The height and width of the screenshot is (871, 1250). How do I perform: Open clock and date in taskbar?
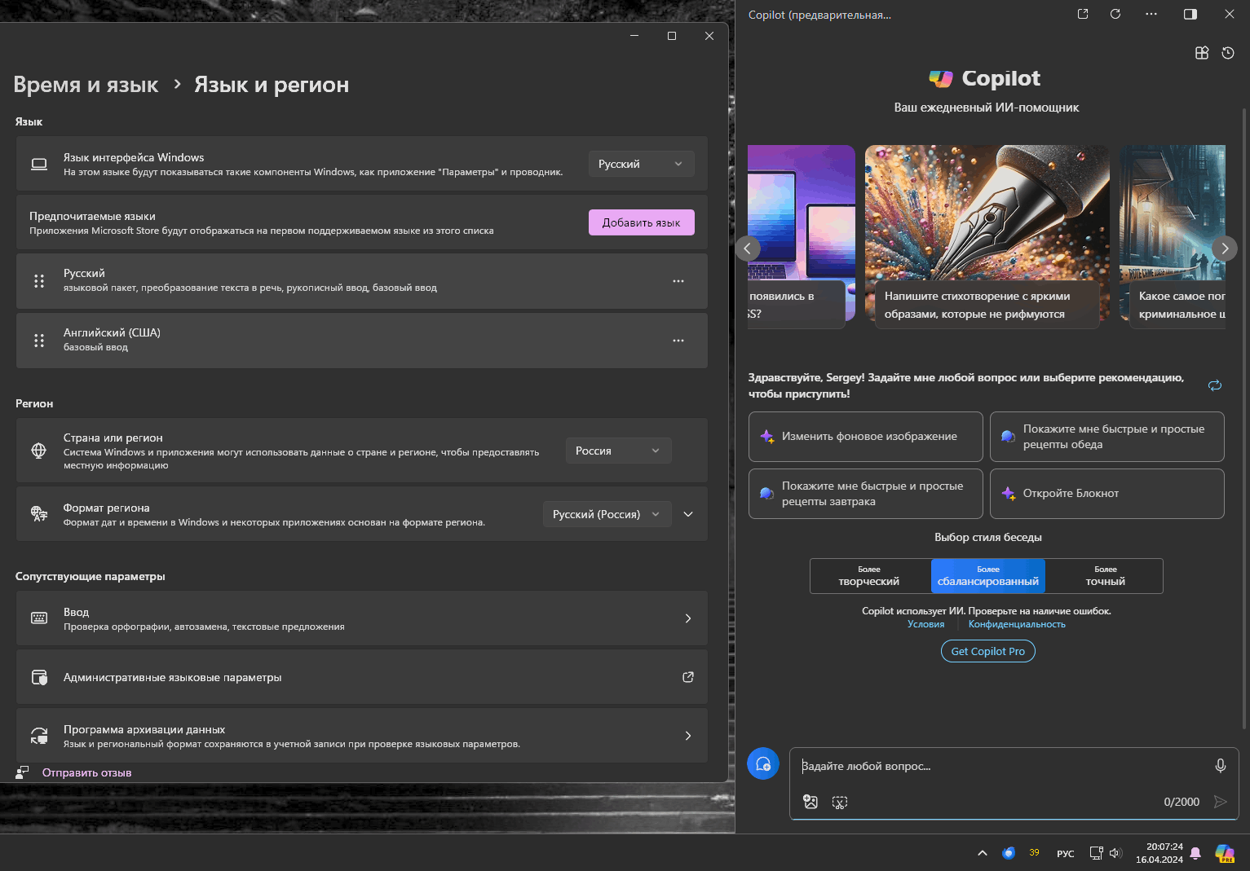[x=1159, y=853]
